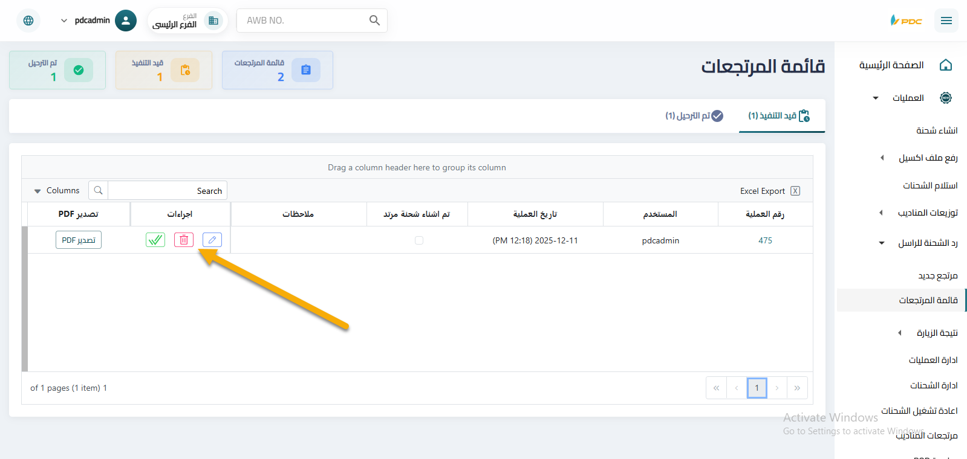Expand the توزيعات المناديب submenu

881,213
